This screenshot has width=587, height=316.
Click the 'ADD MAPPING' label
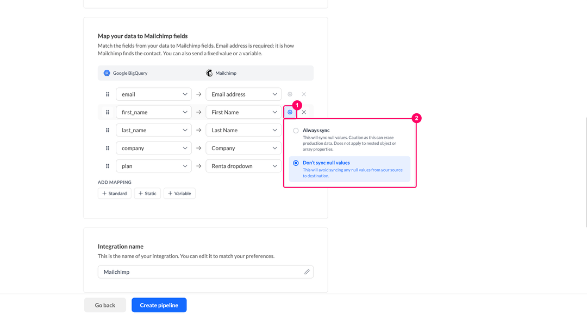[x=115, y=182]
